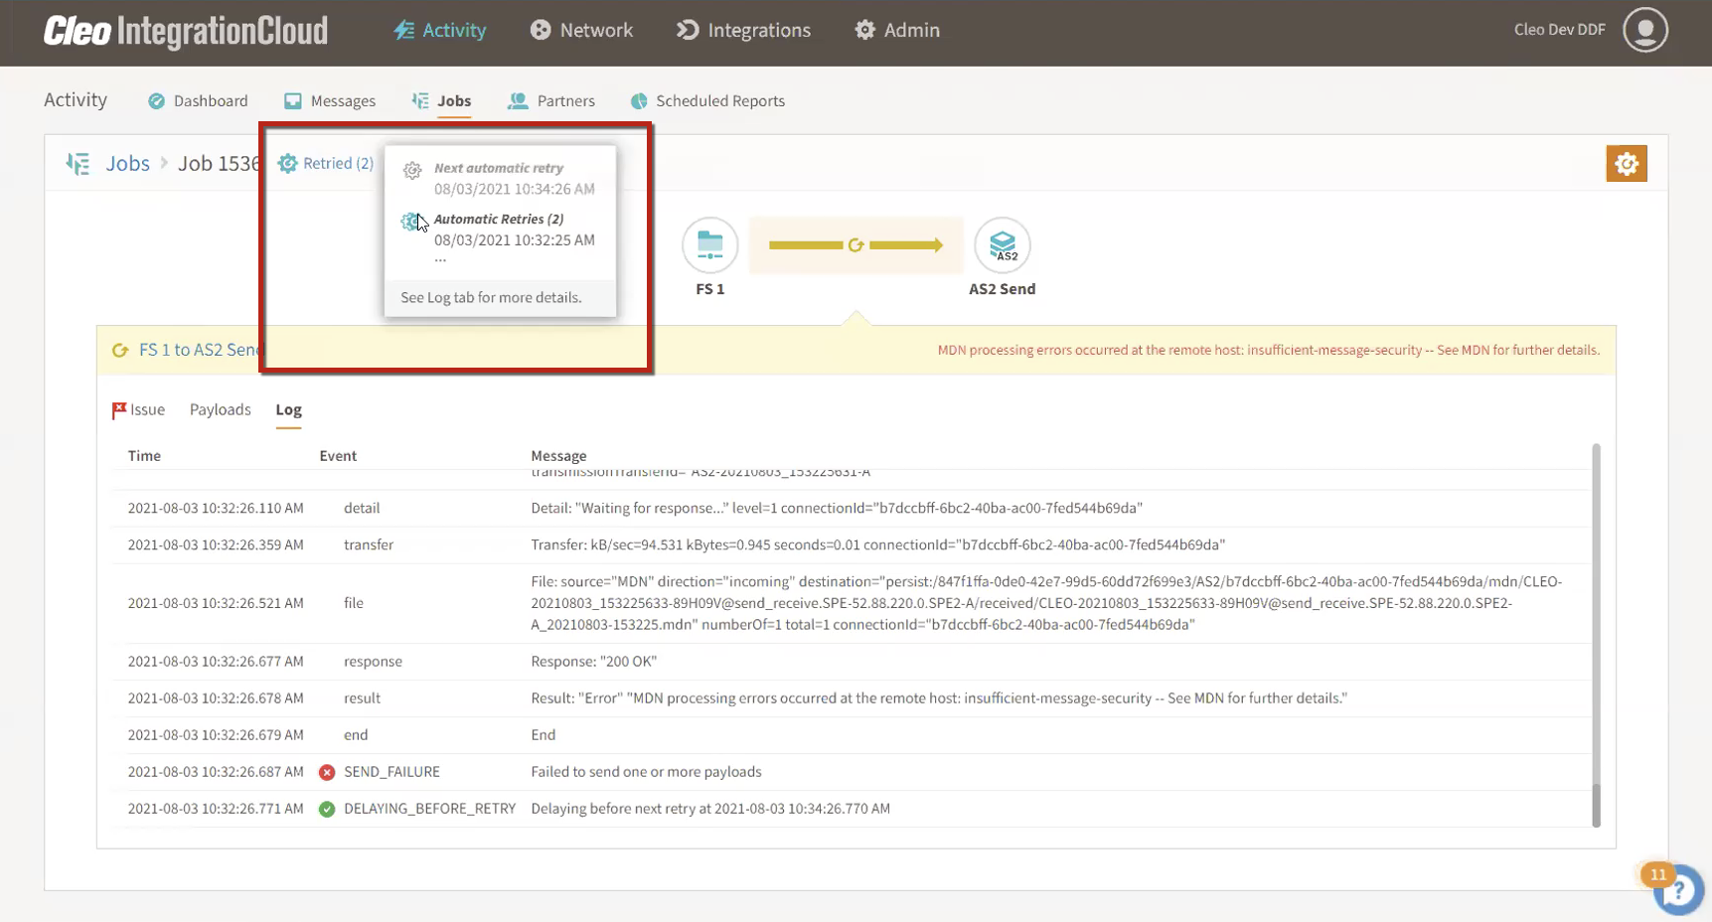
Task: Click the user profile avatar icon
Action: [x=1645, y=30]
